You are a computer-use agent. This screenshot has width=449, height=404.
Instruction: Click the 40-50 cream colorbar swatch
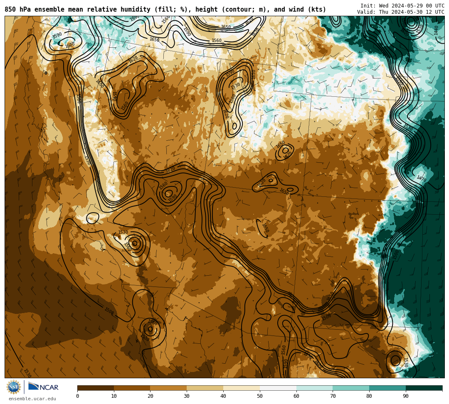(x=242, y=388)
